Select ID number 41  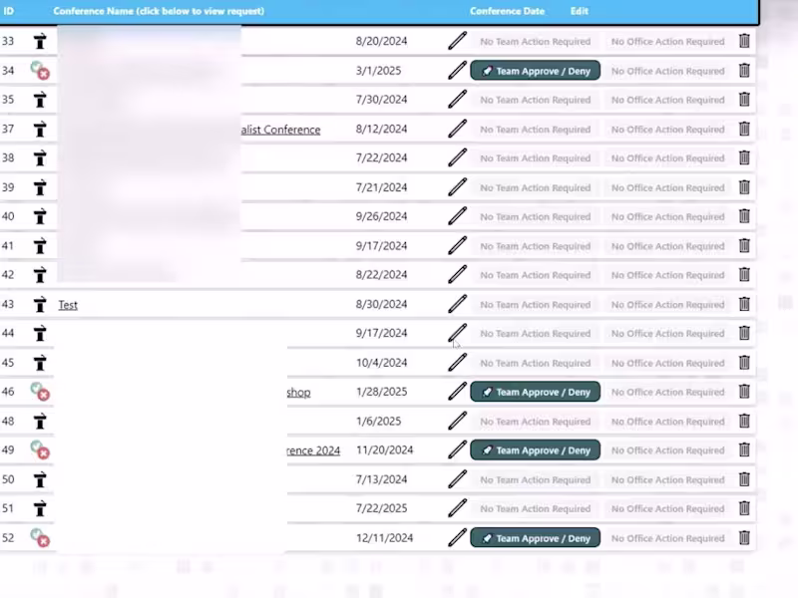(8, 245)
